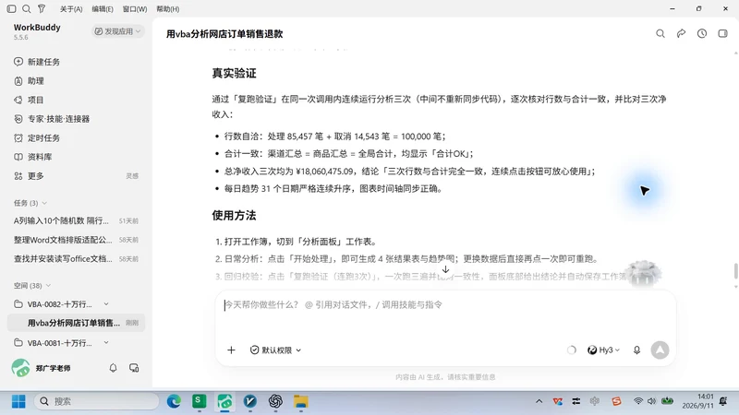Viewport: 739px width, 415px height.
Task: Click the taskbar 搜索 search box
Action: tap(96, 401)
